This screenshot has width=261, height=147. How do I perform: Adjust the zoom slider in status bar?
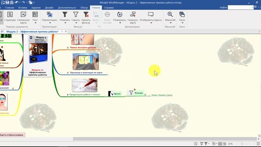click(x=242, y=144)
